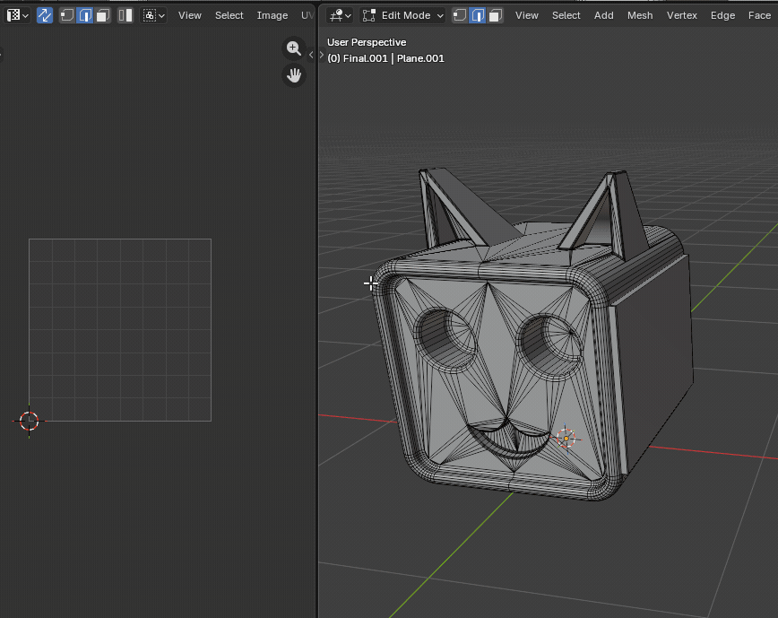Open View menu in 3D Viewport
The height and width of the screenshot is (618, 778).
pos(526,15)
